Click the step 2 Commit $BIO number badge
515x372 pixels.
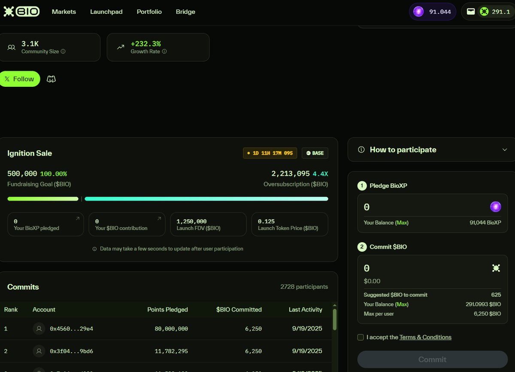pos(361,247)
